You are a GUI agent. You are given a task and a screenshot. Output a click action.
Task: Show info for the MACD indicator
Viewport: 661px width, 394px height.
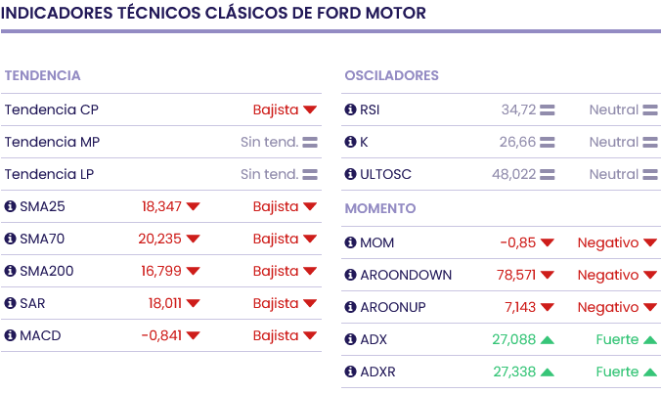[11, 335]
